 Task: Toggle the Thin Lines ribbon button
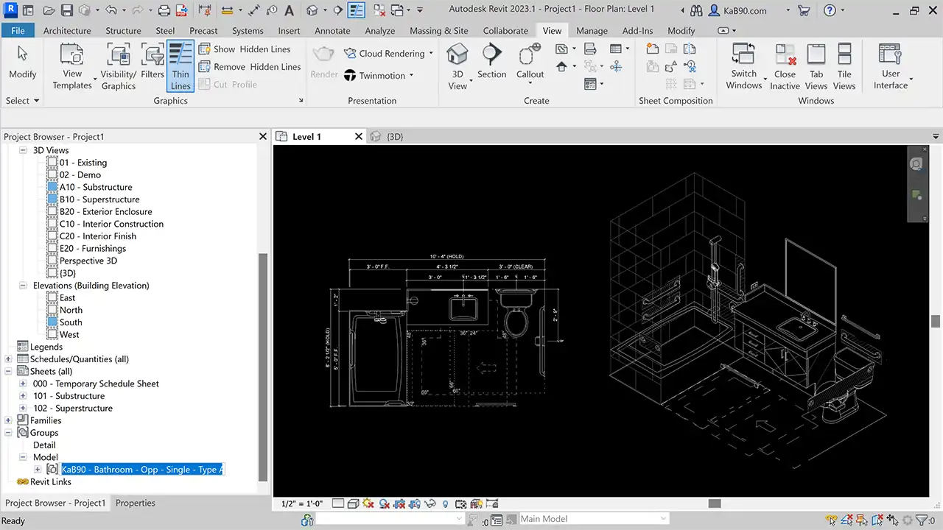click(x=180, y=66)
